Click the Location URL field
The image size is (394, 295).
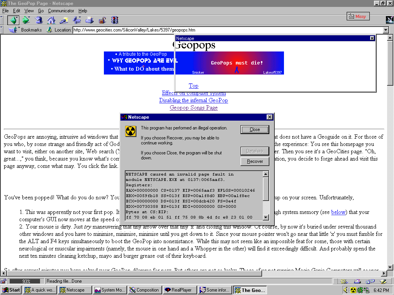[228, 30]
